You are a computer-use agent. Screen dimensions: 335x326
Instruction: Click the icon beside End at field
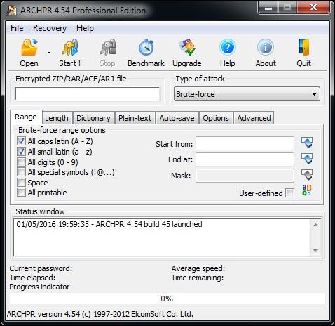pos(307,159)
